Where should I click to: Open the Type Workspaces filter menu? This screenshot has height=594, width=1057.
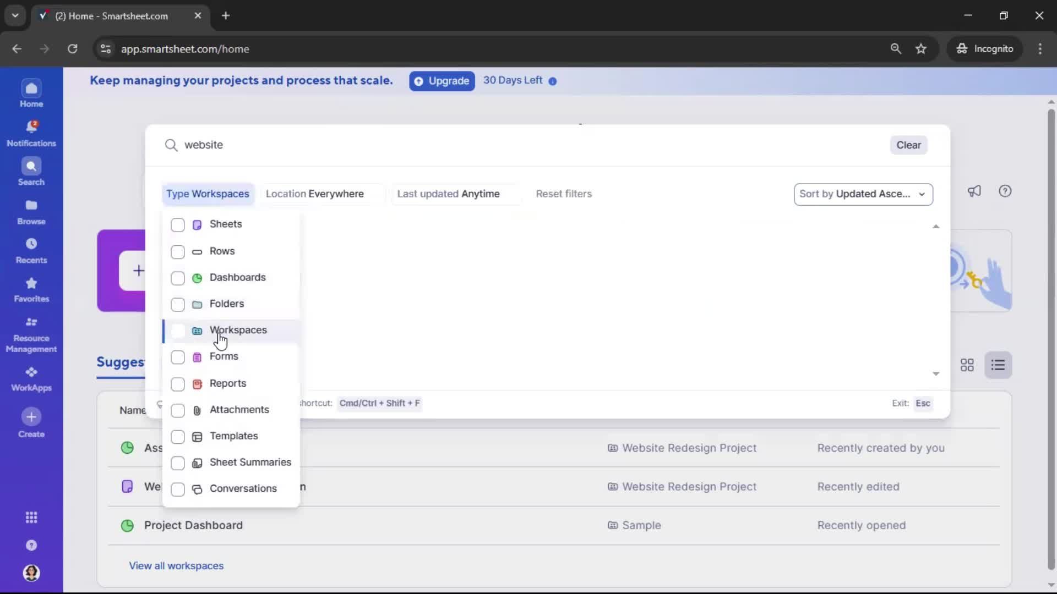click(x=208, y=194)
